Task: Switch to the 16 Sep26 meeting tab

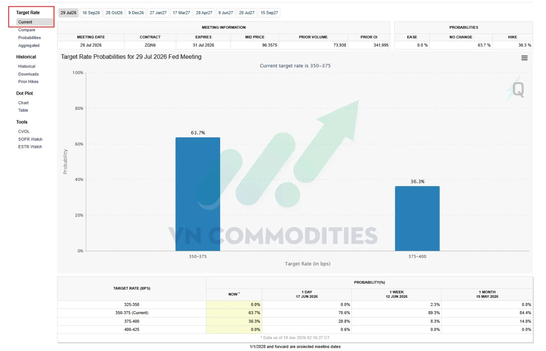Action: click(x=91, y=13)
